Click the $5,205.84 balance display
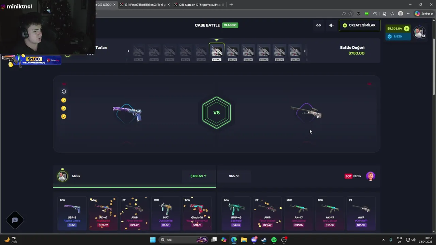The image size is (436, 245). [394, 29]
